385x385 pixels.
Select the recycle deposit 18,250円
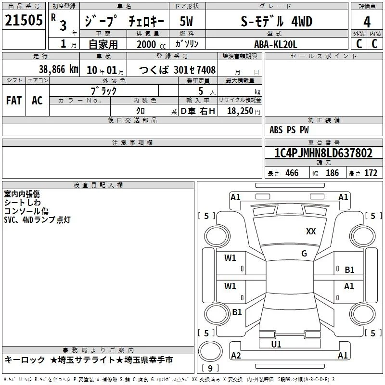244,111
